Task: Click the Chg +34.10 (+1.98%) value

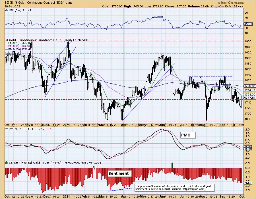Action: (x=226, y=6)
